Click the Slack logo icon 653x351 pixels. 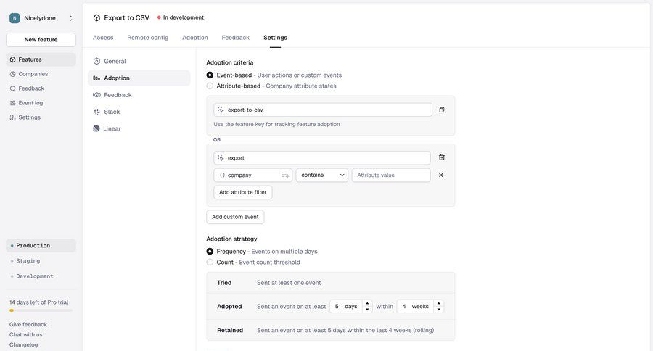tap(96, 112)
